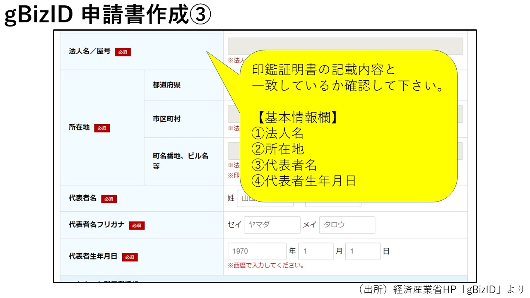Click the 必須 badge beside 法人名／屋号
The height and width of the screenshot is (298, 530).
coord(123,52)
